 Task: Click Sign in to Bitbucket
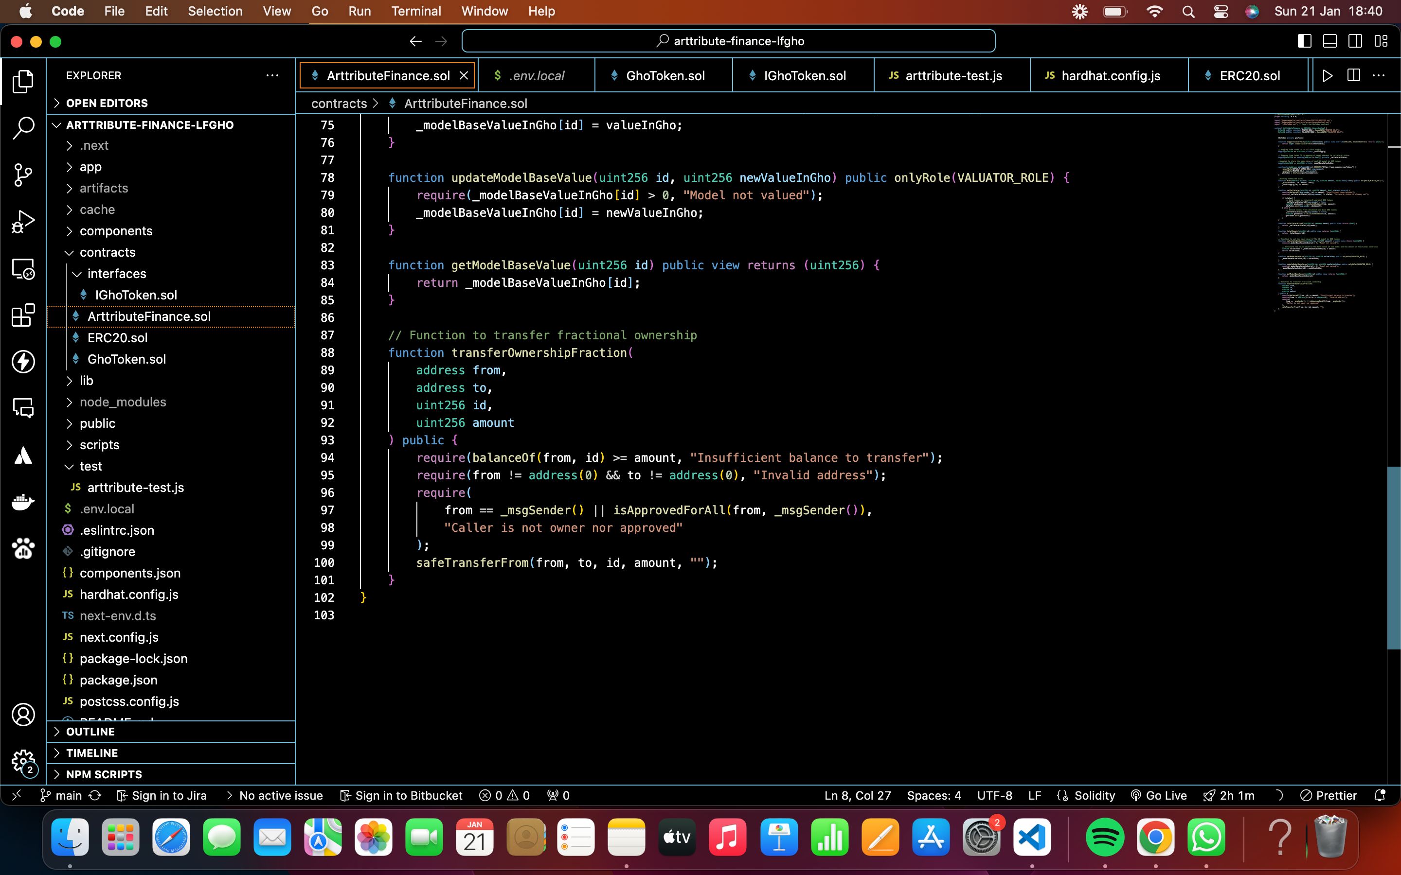pyautogui.click(x=401, y=796)
